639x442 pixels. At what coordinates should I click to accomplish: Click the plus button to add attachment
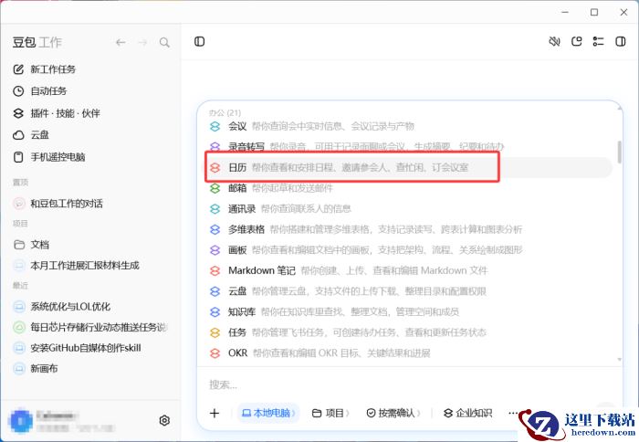click(215, 413)
